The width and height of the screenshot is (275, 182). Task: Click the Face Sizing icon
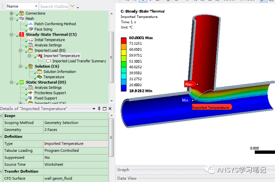31,29
